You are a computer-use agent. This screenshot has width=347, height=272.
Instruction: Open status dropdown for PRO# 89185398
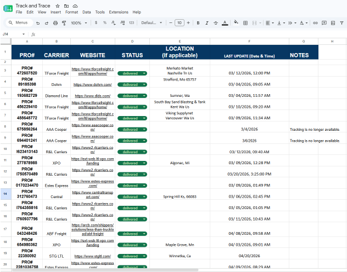pos(144,84)
